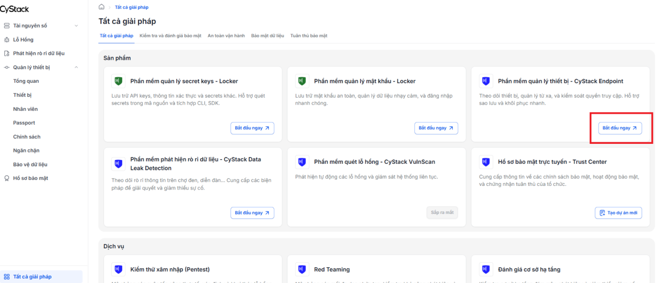
Task: Click Đánh giá cơ sở hạ tầng title
Action: point(529,269)
